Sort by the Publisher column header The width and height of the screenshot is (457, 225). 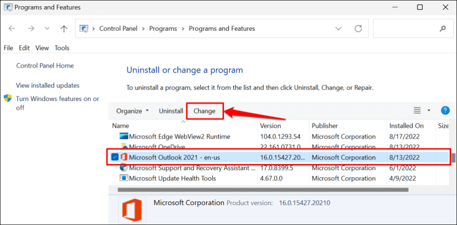pos(324,126)
